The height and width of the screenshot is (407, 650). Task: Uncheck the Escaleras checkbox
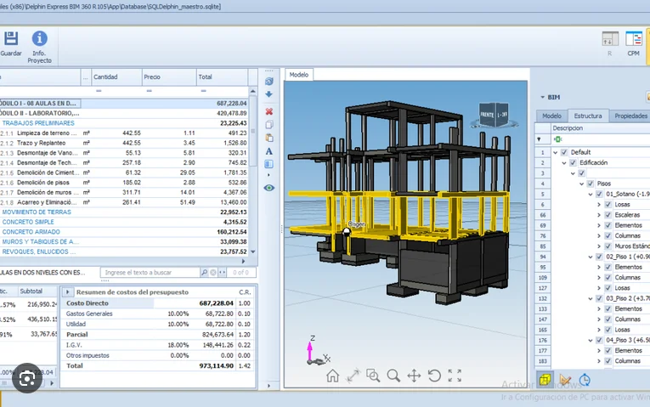coord(608,215)
